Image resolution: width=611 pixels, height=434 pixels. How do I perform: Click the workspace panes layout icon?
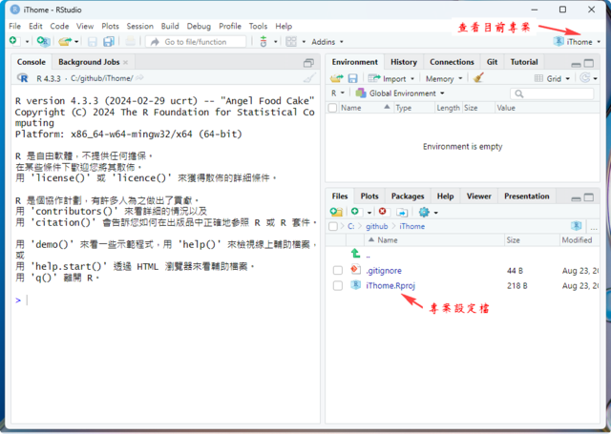click(291, 42)
